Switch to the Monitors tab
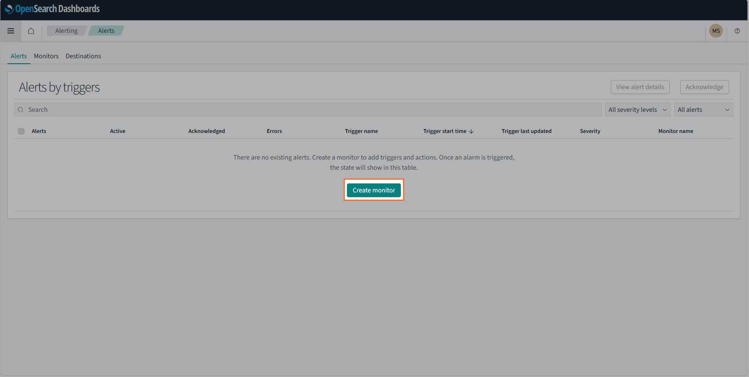This screenshot has height=377, width=749. (46, 56)
